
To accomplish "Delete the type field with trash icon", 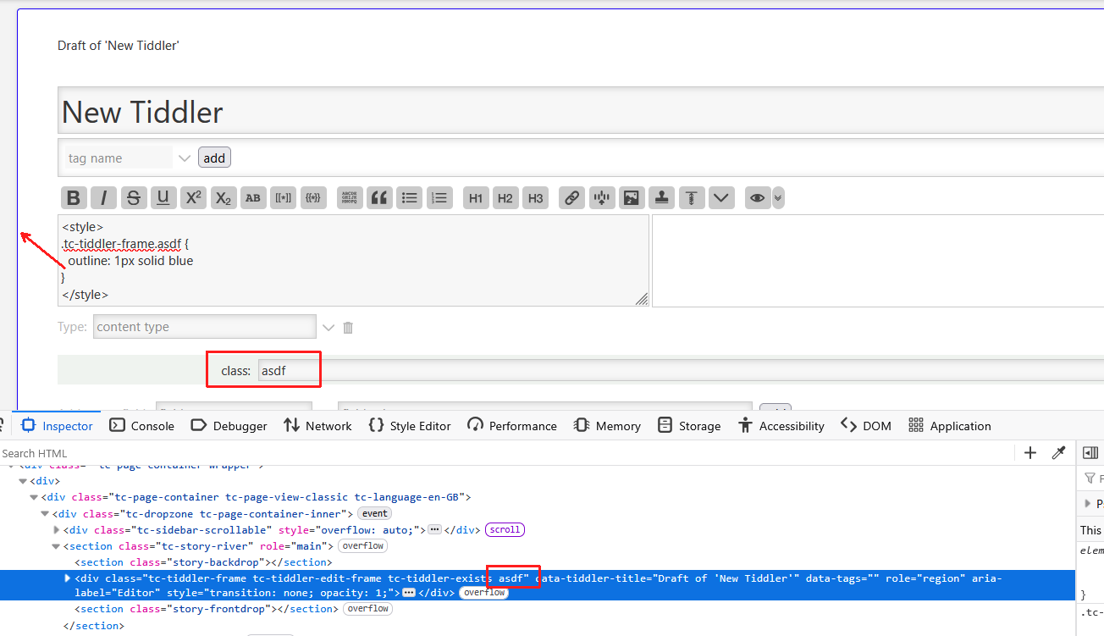I will click(348, 328).
